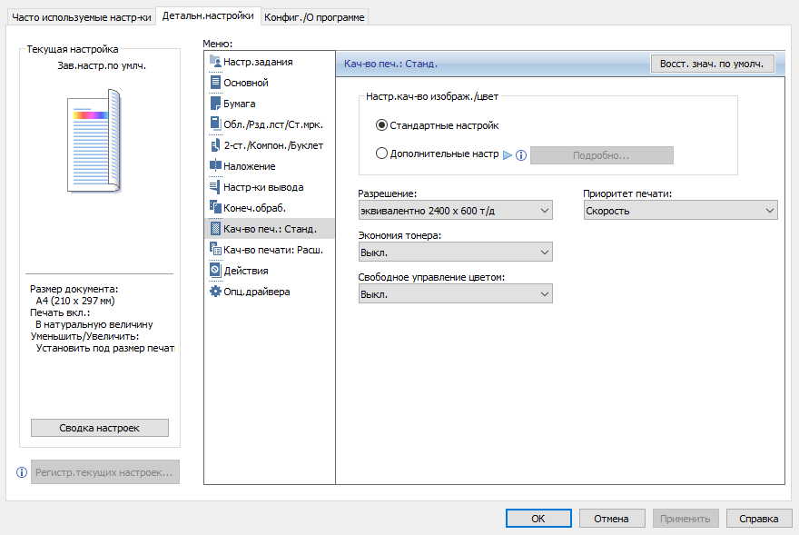Open the Экономия тонера dropdown
This screenshot has height=535, width=799.
tap(455, 253)
